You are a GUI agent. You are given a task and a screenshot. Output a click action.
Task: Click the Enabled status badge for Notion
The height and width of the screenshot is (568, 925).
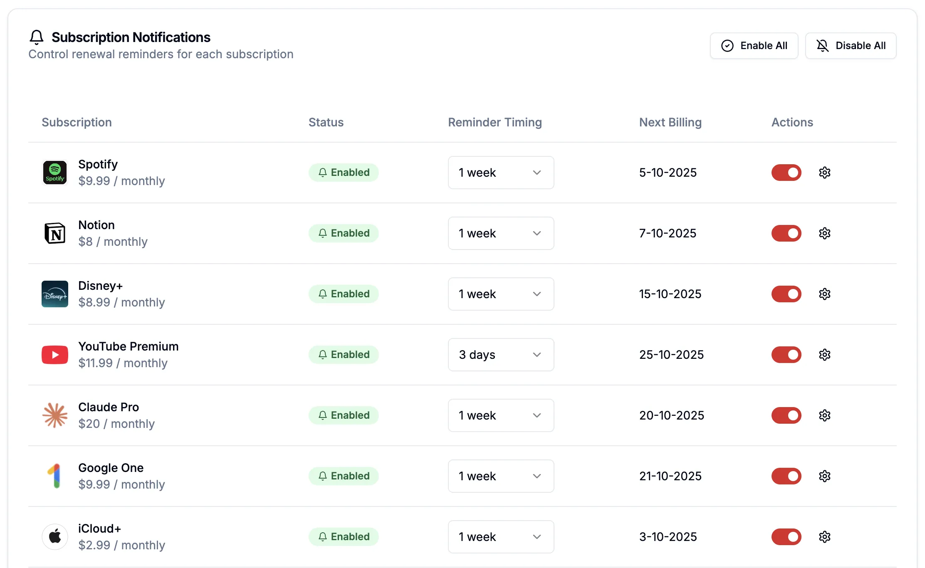(344, 233)
